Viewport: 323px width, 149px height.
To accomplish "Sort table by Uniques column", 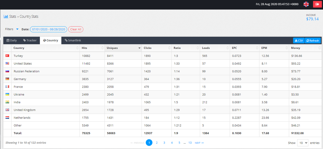I will (123, 48).
